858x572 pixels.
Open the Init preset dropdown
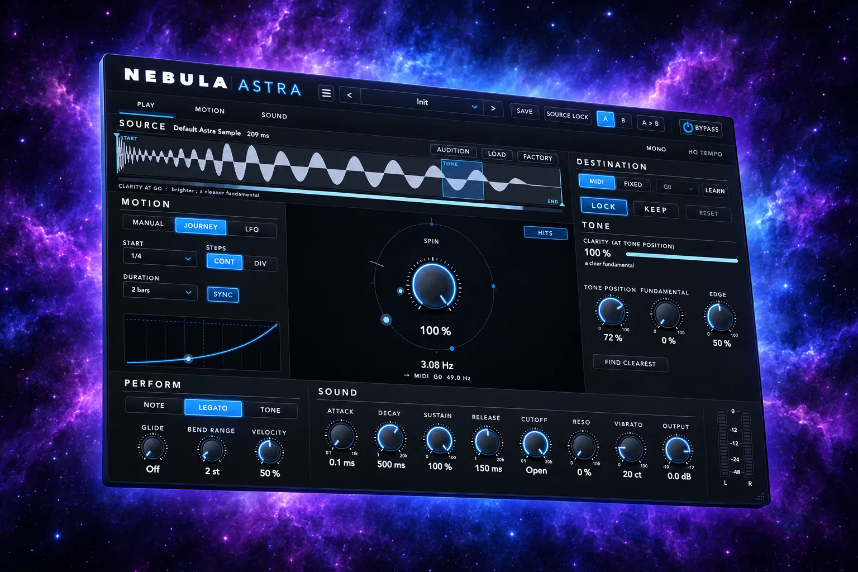[421, 102]
